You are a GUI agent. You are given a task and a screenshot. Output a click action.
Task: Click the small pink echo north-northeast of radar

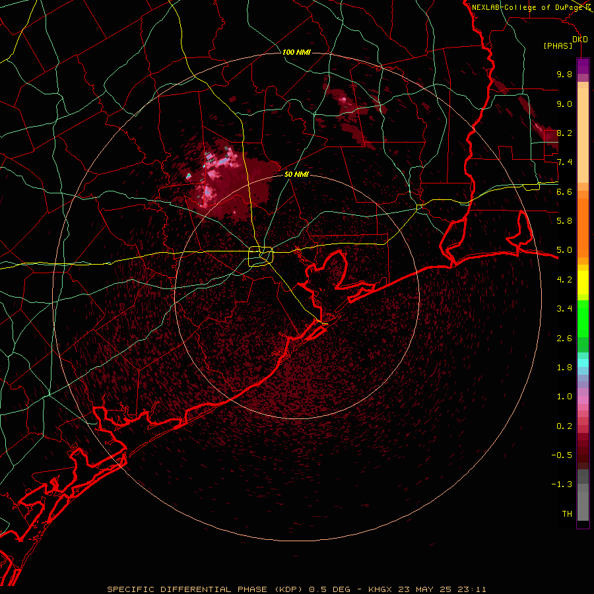coord(344,100)
